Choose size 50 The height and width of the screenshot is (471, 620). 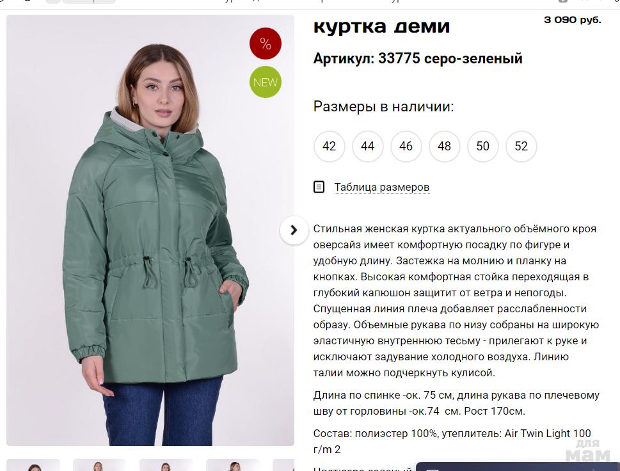pos(483,147)
